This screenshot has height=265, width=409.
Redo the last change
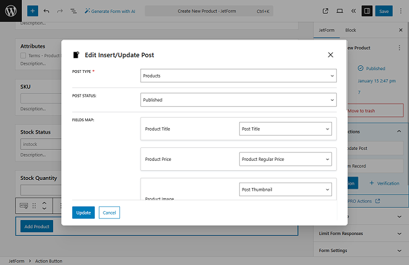tap(60, 11)
